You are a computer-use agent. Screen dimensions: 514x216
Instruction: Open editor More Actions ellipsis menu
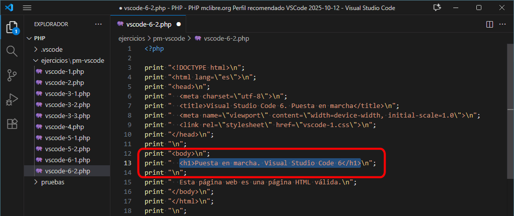click(504, 24)
